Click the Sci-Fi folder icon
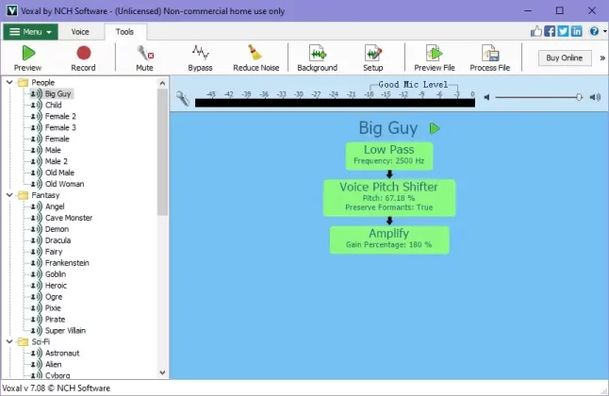This screenshot has height=396, width=609. tap(24, 341)
